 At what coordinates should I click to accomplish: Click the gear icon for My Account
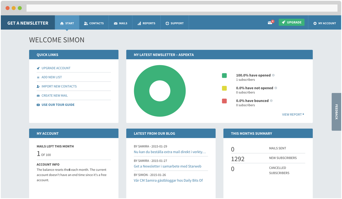[315, 23]
